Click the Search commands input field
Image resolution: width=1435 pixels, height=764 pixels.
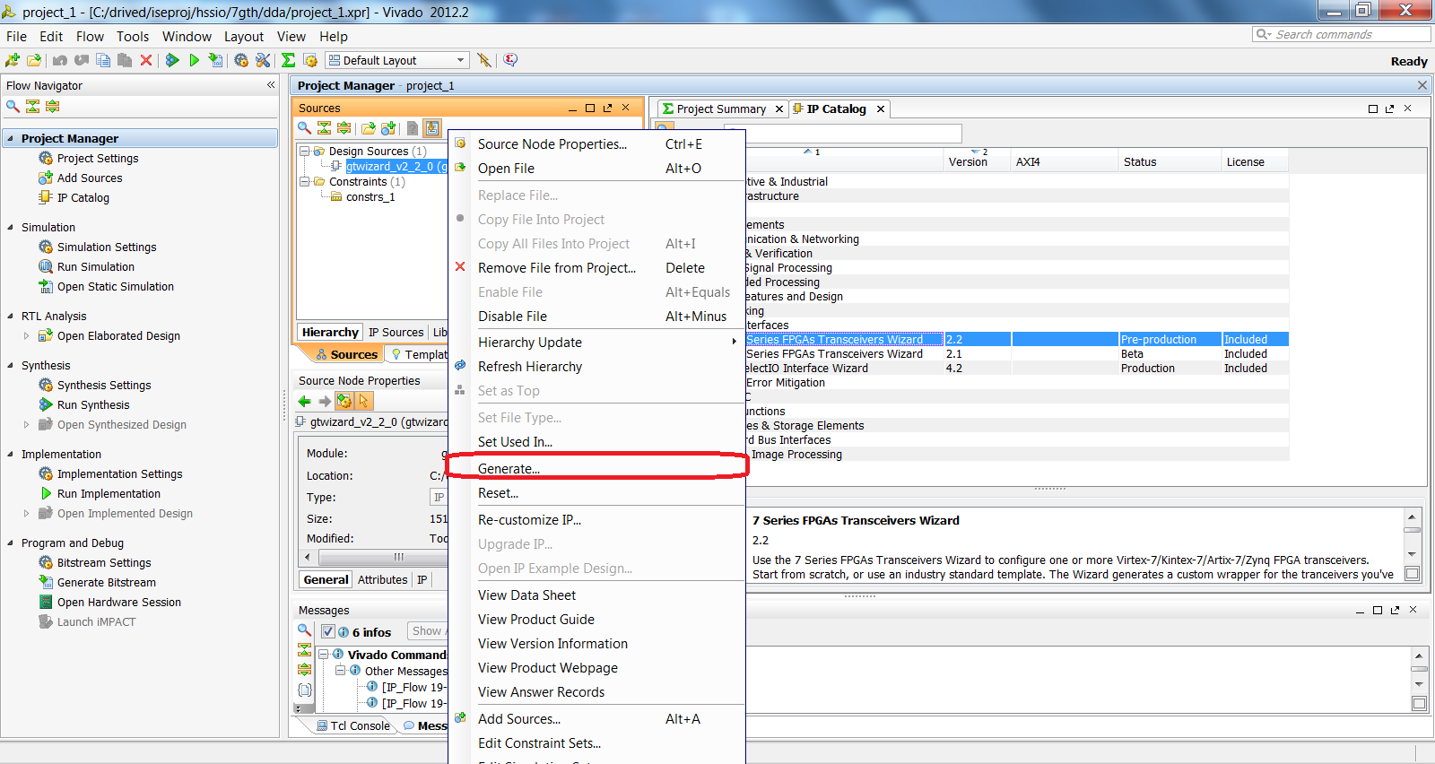coord(1342,34)
